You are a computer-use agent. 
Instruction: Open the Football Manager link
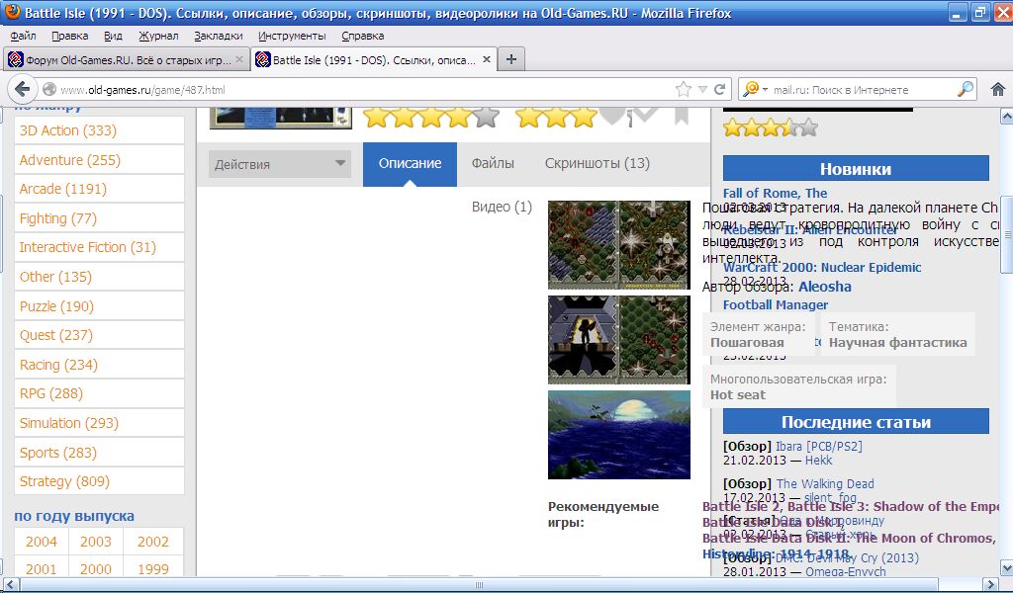[x=776, y=304]
